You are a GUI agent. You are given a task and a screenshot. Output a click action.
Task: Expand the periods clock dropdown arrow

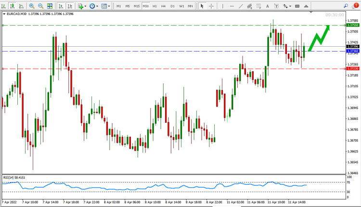[x=97, y=6]
